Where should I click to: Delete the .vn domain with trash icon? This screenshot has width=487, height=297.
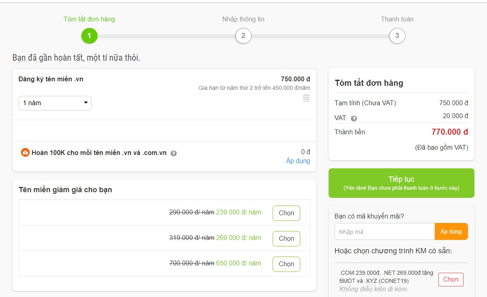pyautogui.click(x=306, y=98)
